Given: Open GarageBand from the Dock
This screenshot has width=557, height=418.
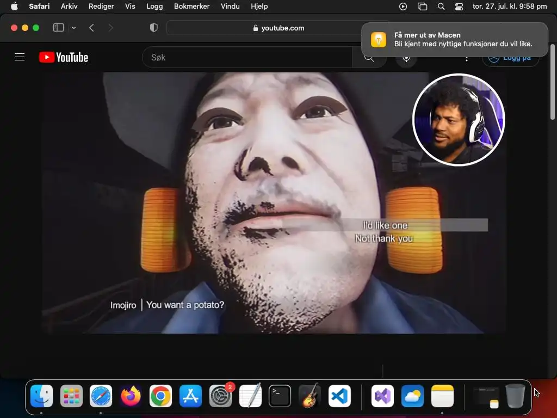Looking at the screenshot, I should pos(310,396).
